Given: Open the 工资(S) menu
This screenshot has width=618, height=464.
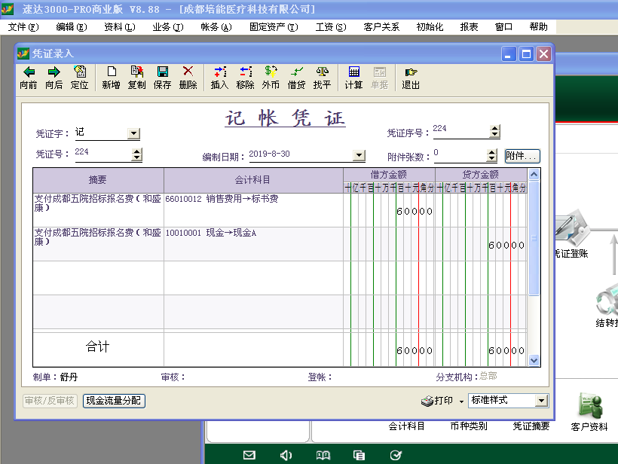Looking at the screenshot, I should 331,27.
